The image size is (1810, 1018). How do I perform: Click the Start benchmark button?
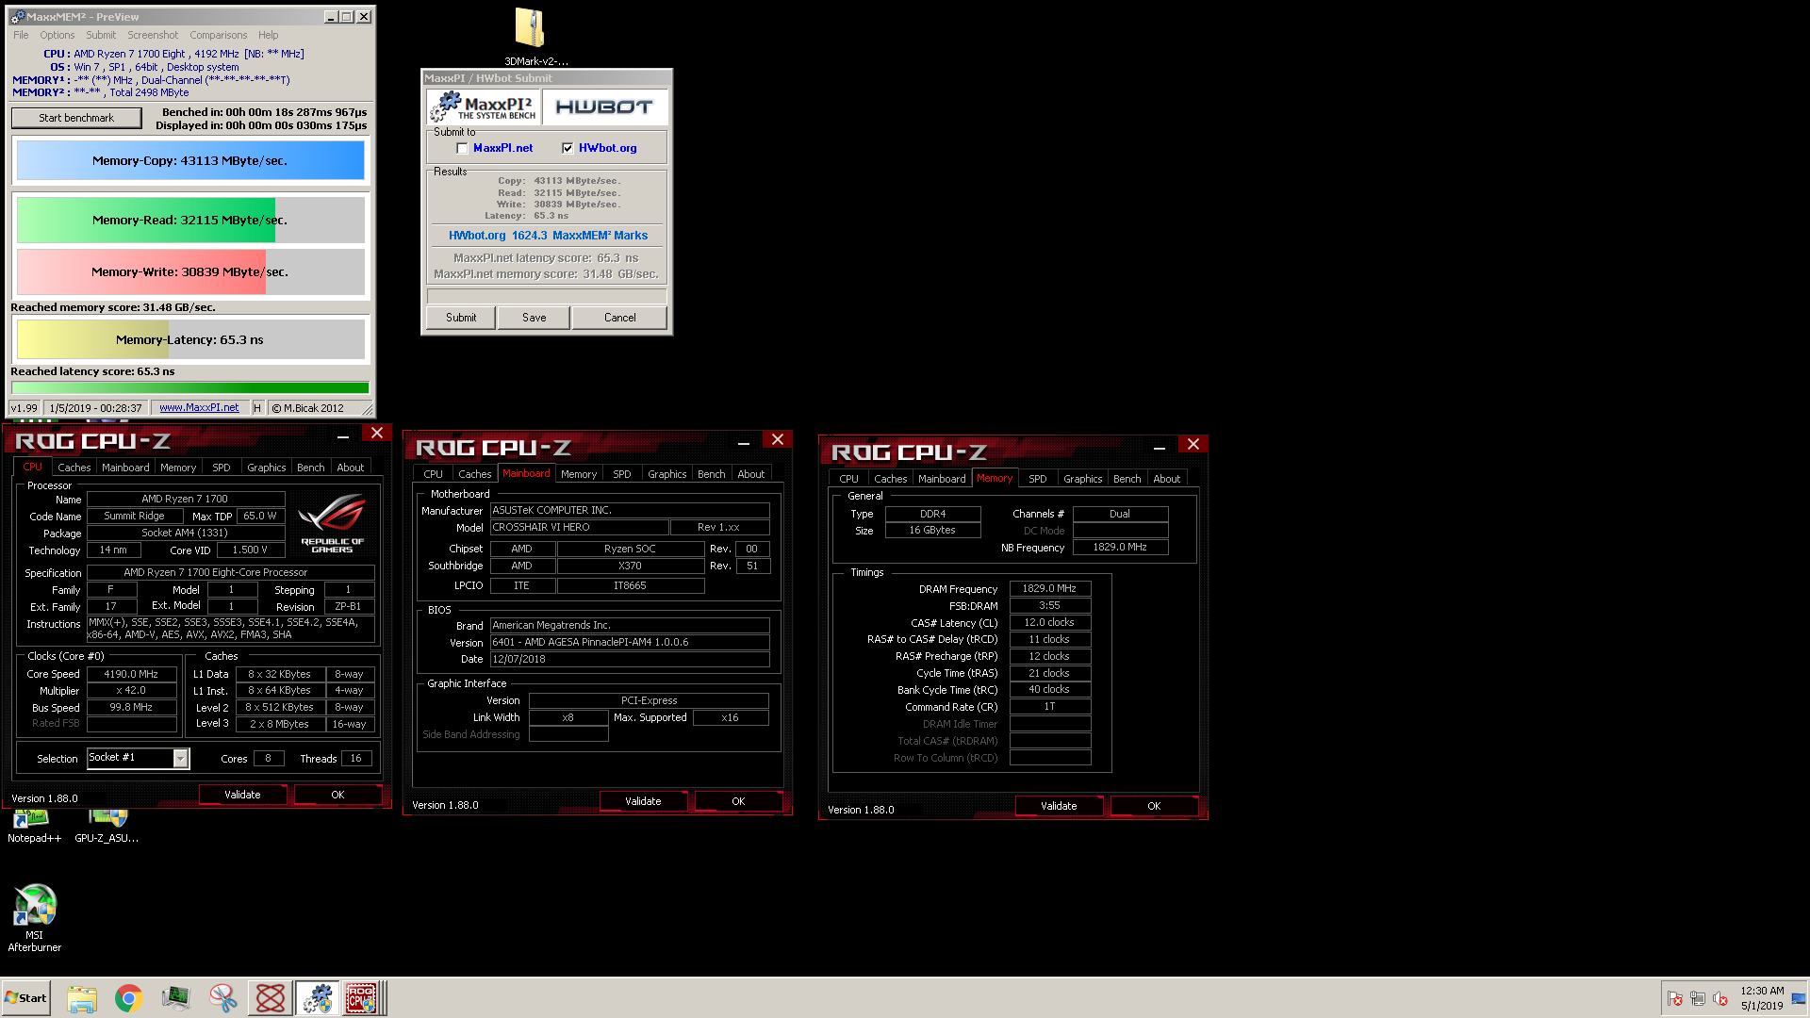pos(76,118)
